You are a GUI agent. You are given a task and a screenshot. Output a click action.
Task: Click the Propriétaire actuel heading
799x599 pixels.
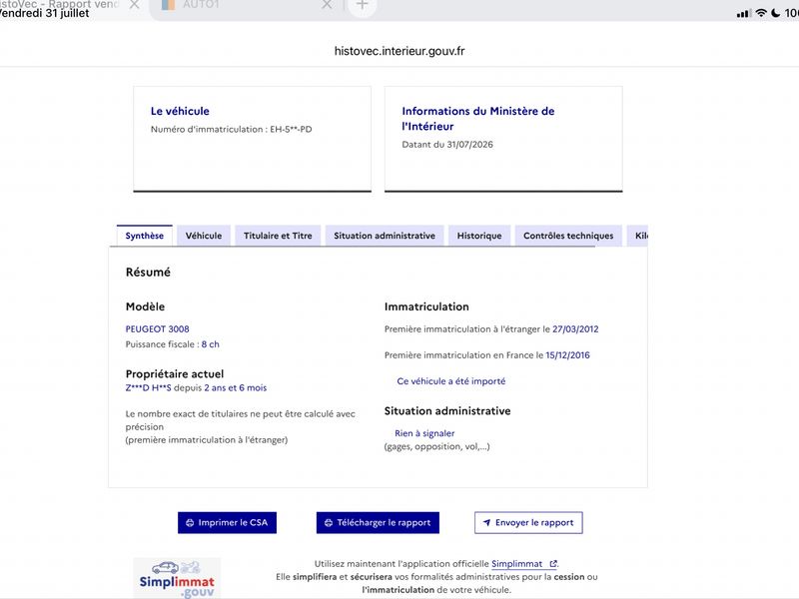coord(175,373)
